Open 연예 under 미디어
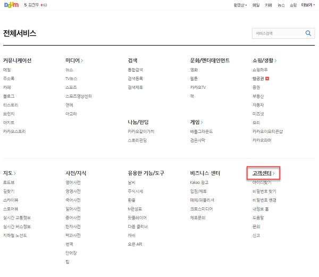 click(69, 105)
